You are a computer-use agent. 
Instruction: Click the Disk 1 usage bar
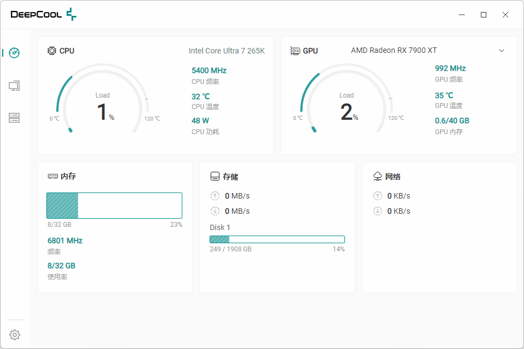point(277,239)
